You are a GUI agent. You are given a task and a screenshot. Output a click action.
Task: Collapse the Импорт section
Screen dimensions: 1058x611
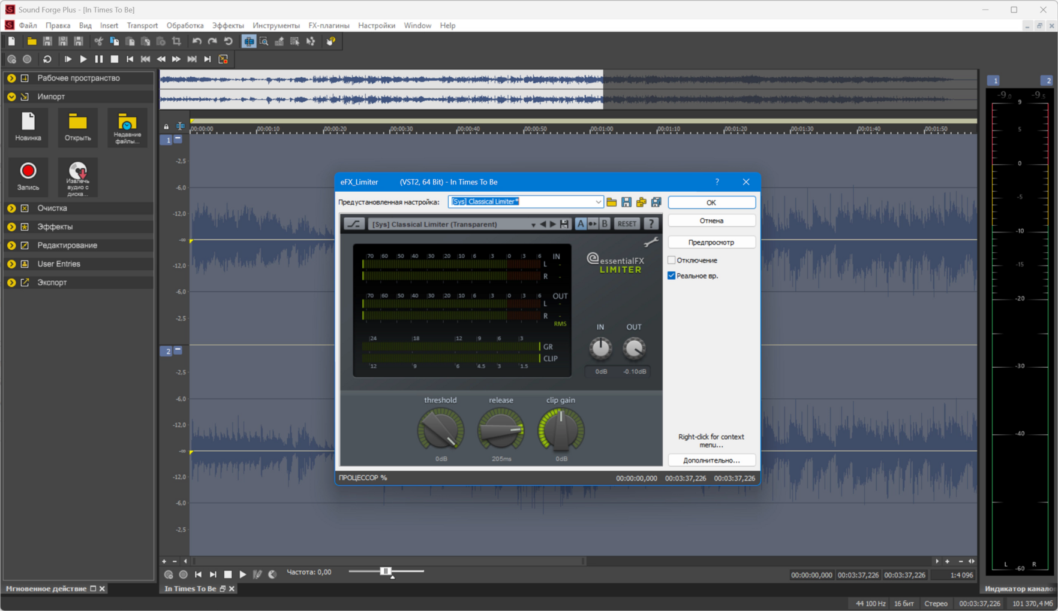tap(11, 96)
